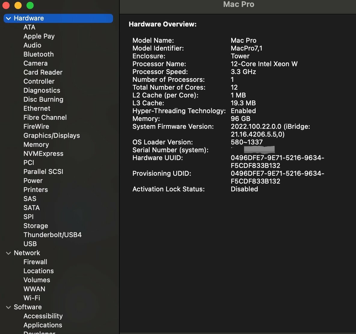The width and height of the screenshot is (356, 334).
Task: Select FireWire in the sidebar
Action: [36, 127]
